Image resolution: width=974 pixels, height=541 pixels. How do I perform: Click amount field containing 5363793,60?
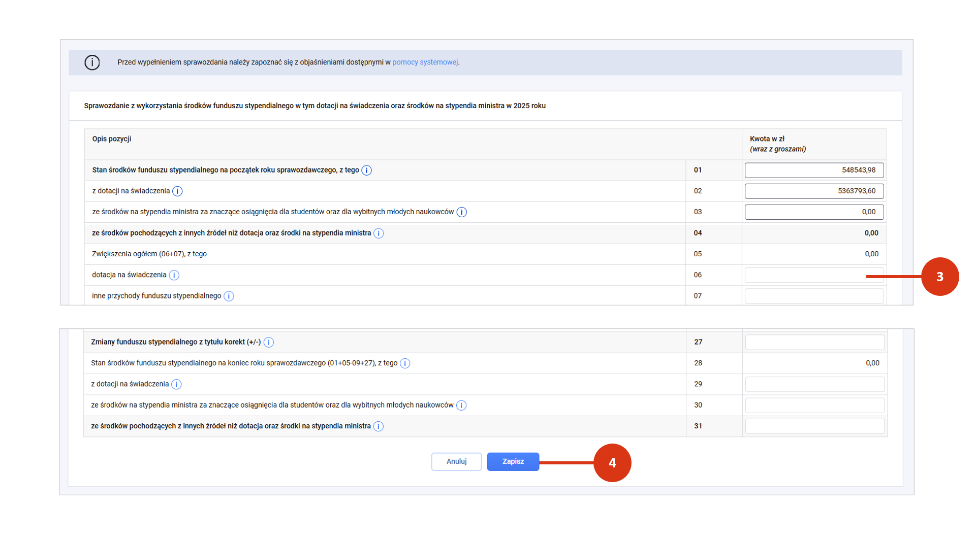click(x=813, y=191)
